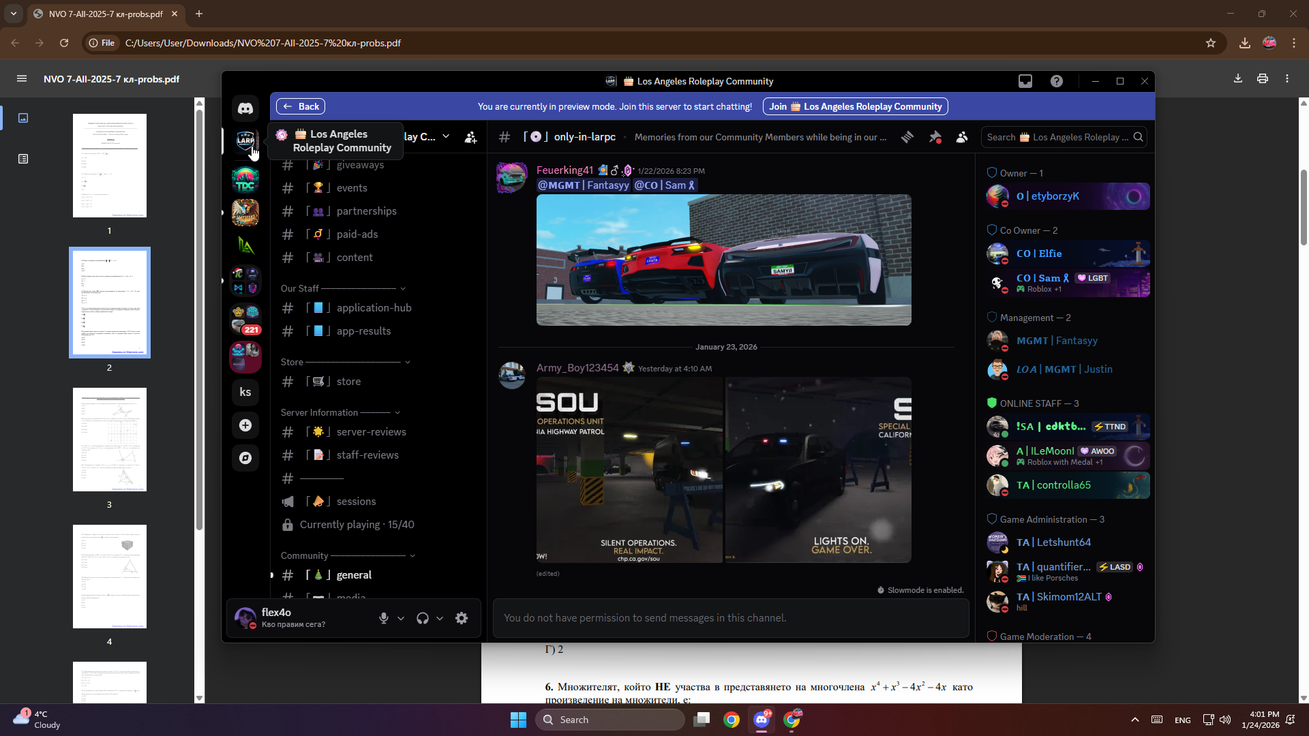Screen dimensions: 1309x736
Task: Open Discord direct messages home icon
Action: click(245, 108)
